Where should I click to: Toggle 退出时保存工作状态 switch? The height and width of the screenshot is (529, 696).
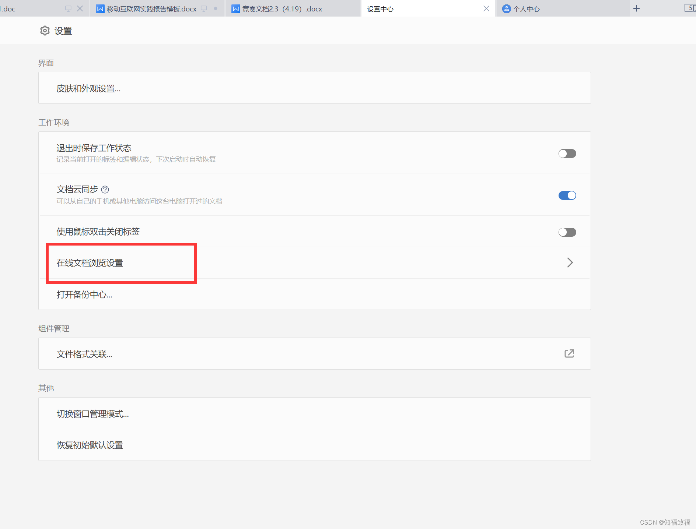pyautogui.click(x=567, y=154)
